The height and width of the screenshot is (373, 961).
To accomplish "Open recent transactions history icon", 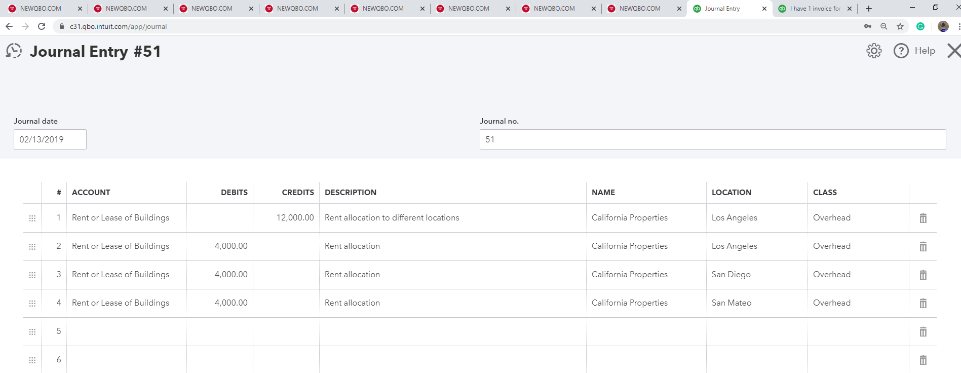I will [14, 51].
